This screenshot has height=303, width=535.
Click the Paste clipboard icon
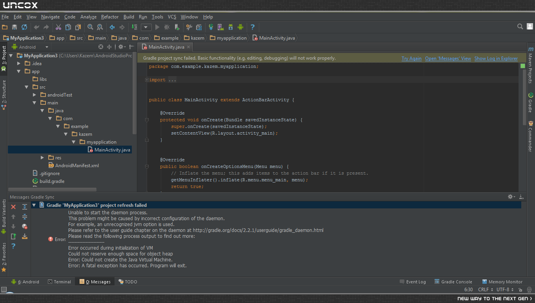click(x=78, y=27)
